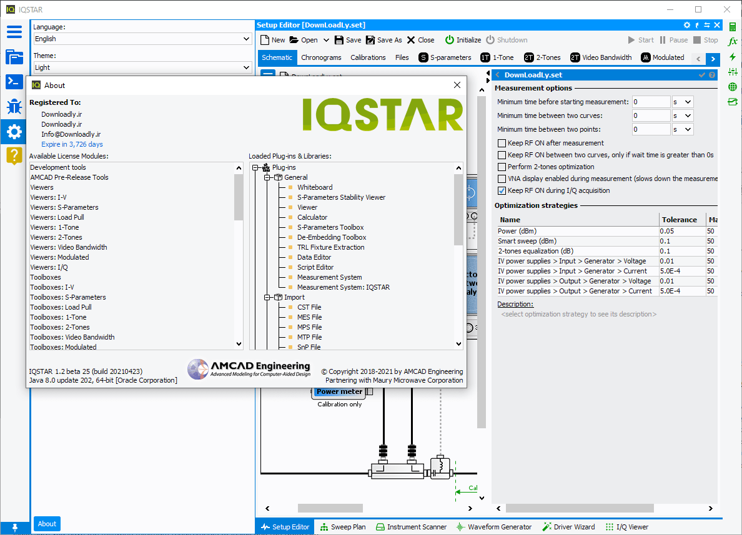Close the About dialog
Image resolution: width=742 pixels, height=535 pixels.
[x=457, y=85]
